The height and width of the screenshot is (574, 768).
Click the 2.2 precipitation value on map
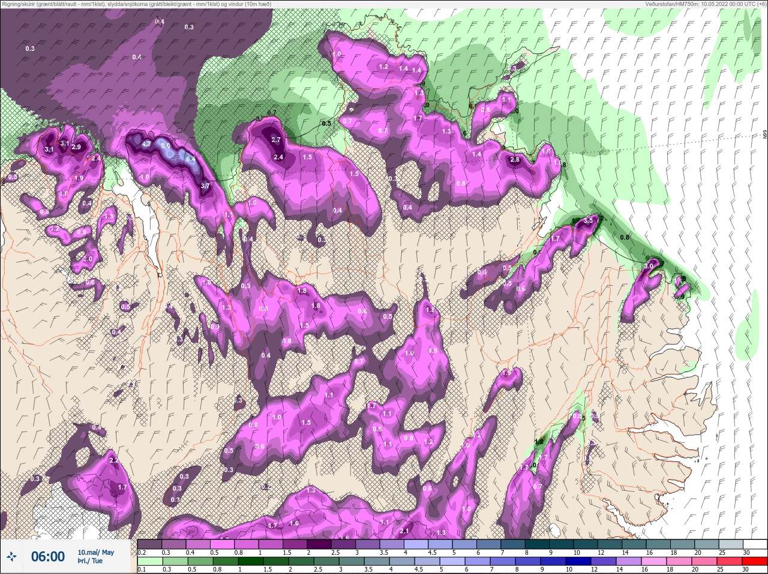(x=114, y=460)
